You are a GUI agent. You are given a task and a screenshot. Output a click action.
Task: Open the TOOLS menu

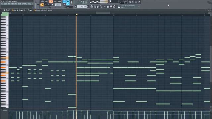click(29, 4)
